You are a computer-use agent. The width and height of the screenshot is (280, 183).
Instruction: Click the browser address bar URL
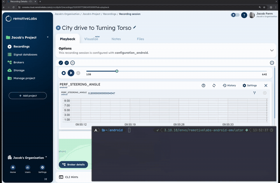pyautogui.click(x=65, y=7)
